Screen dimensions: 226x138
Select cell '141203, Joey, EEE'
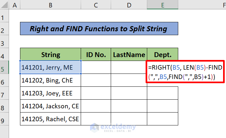(x=50, y=94)
